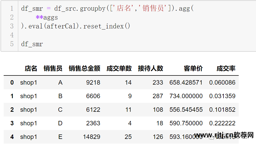The height and width of the screenshot is (147, 256).
Task: Click the 店名 column header
Action: [x=31, y=68]
